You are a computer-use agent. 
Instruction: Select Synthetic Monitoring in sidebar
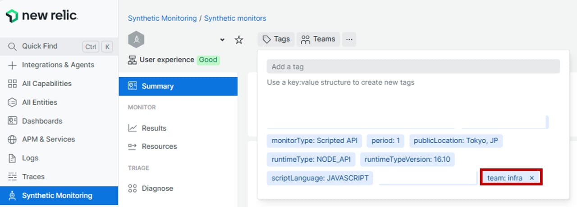[x=57, y=196]
